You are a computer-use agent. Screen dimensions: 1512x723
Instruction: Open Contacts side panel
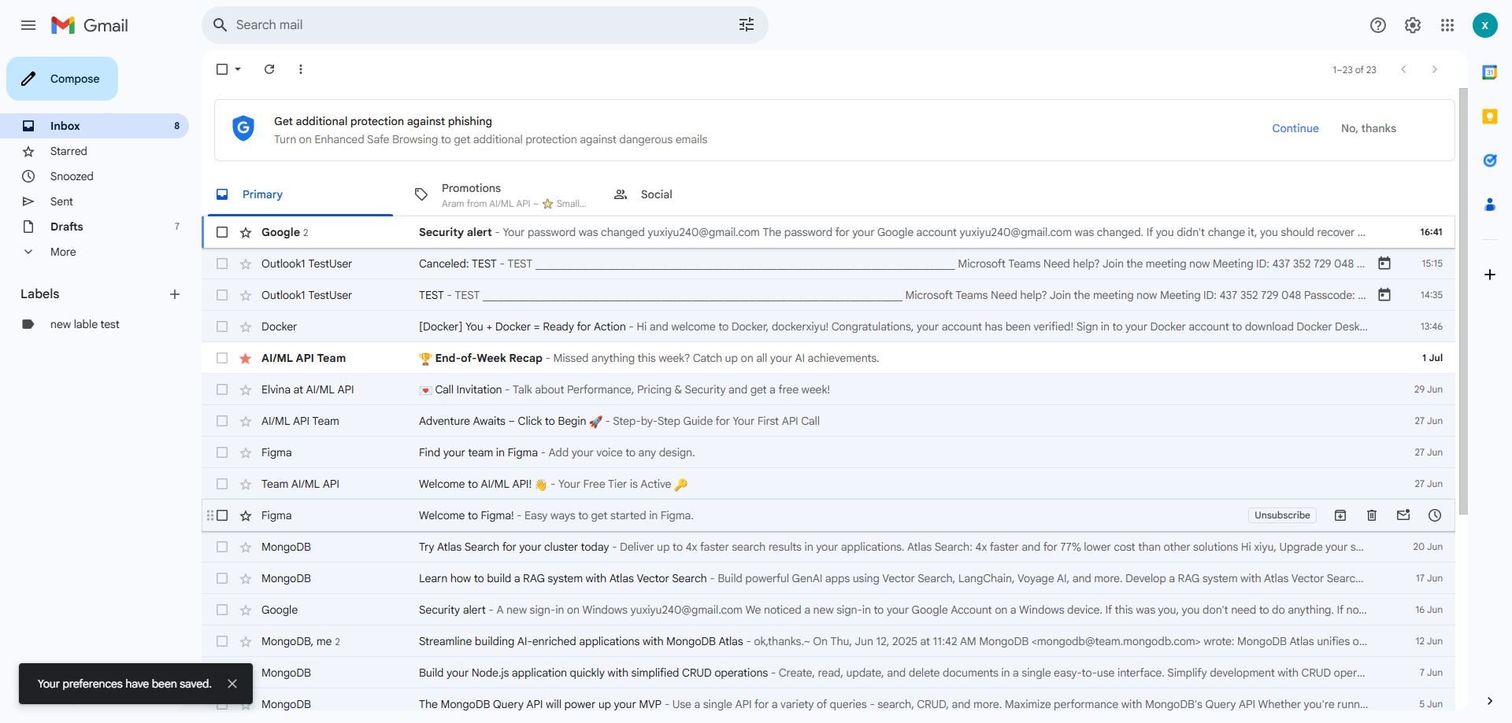click(1490, 205)
